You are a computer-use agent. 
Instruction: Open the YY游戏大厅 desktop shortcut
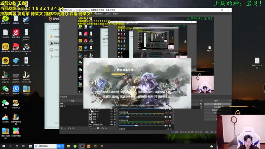point(16,104)
